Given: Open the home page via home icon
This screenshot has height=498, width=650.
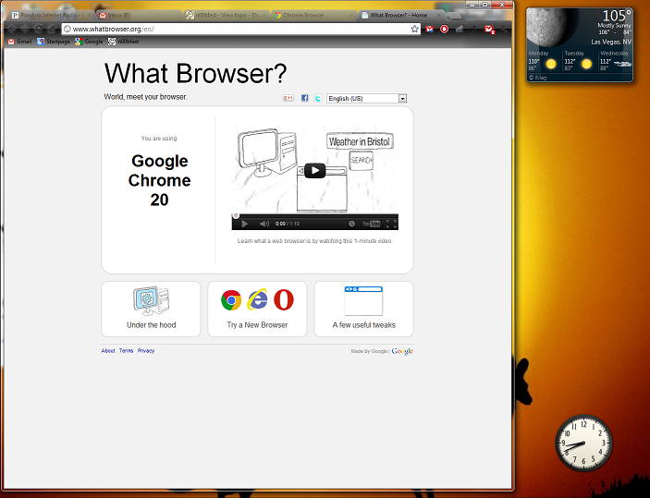Looking at the screenshot, I should click(52, 29).
